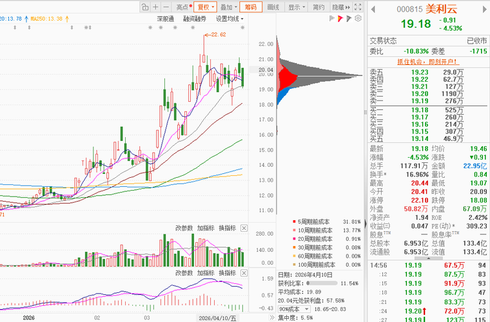Click the 14:56 trade tick row

pos(428,265)
